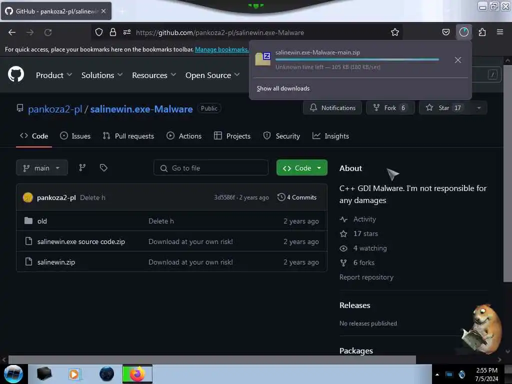Open the media player taskbar icon
This screenshot has width=512, height=384.
click(x=74, y=374)
